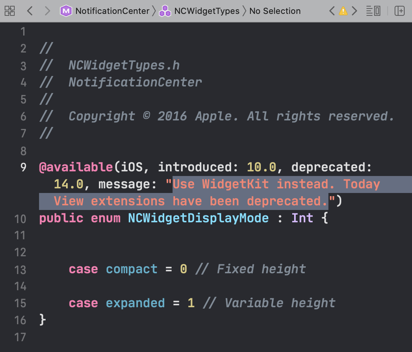Image resolution: width=412 pixels, height=352 pixels.
Task: Click line number 10 in the gutter
Action: (x=20, y=218)
